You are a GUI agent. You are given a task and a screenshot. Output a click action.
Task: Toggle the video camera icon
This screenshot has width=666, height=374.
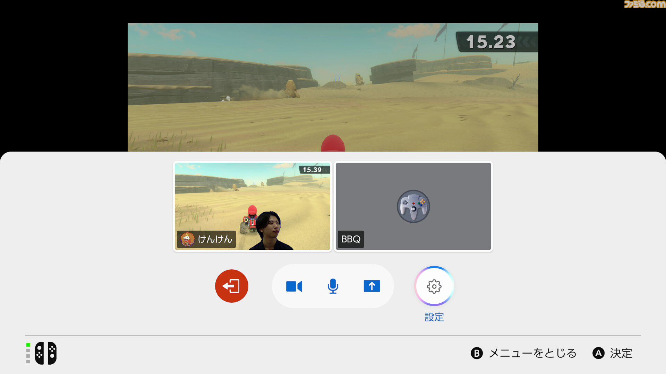pos(294,286)
